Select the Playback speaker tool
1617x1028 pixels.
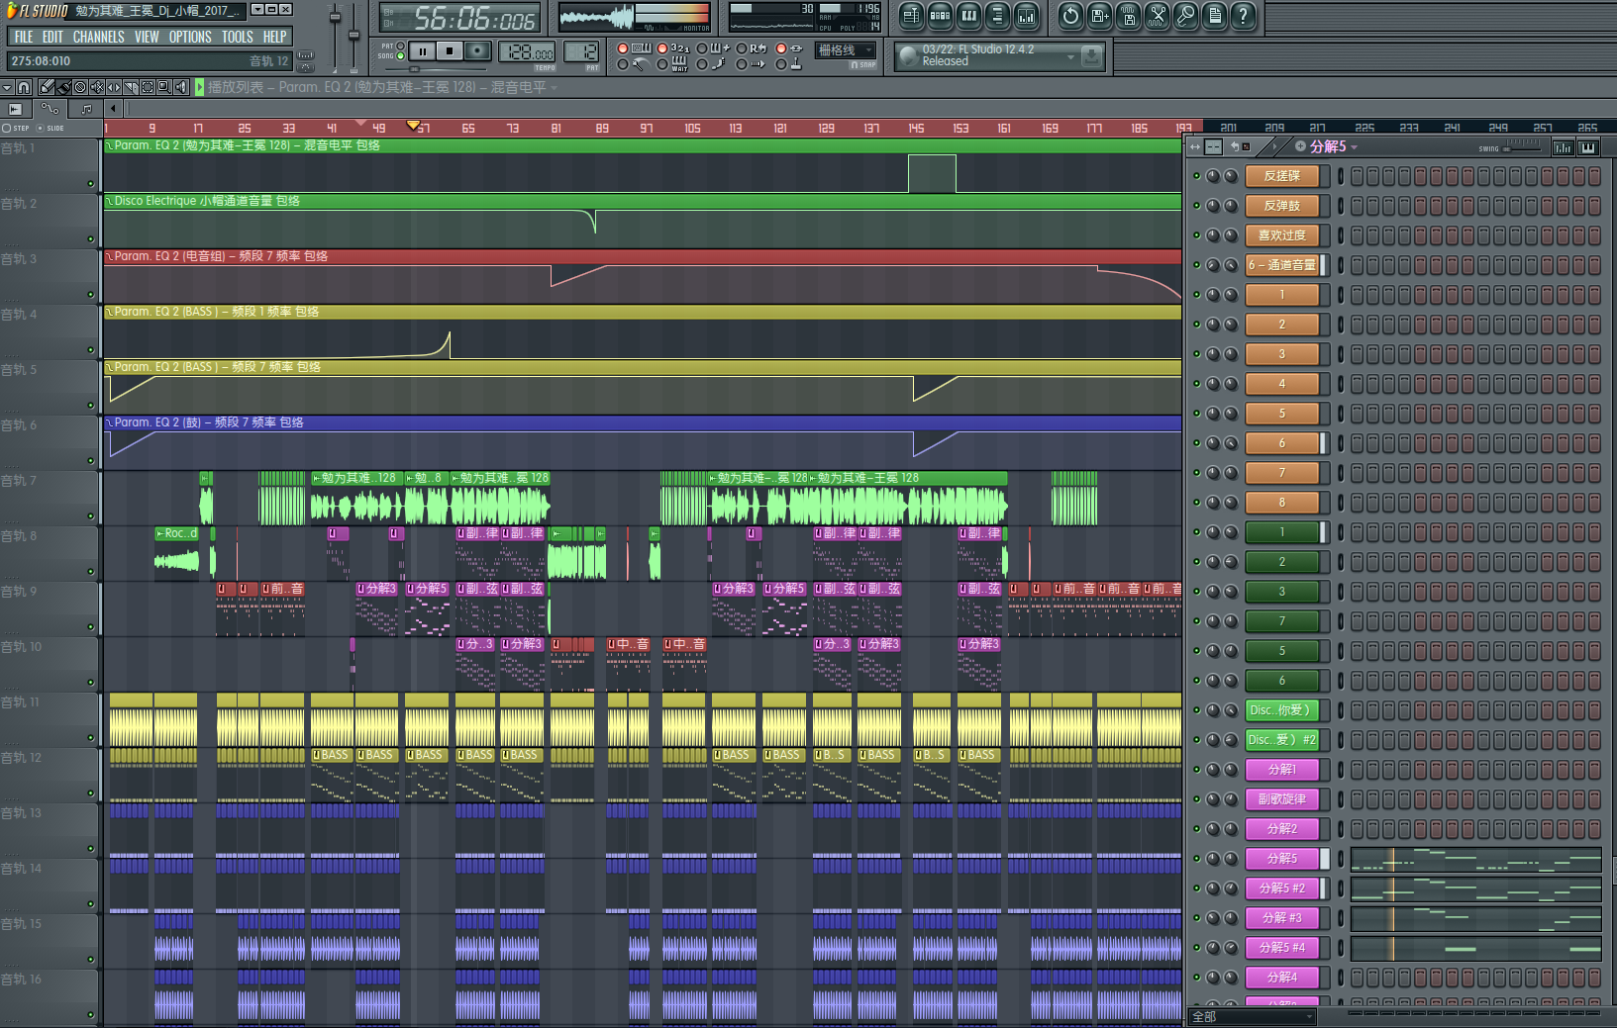[x=181, y=87]
